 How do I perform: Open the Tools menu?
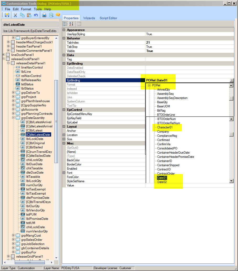[x=38, y=9]
